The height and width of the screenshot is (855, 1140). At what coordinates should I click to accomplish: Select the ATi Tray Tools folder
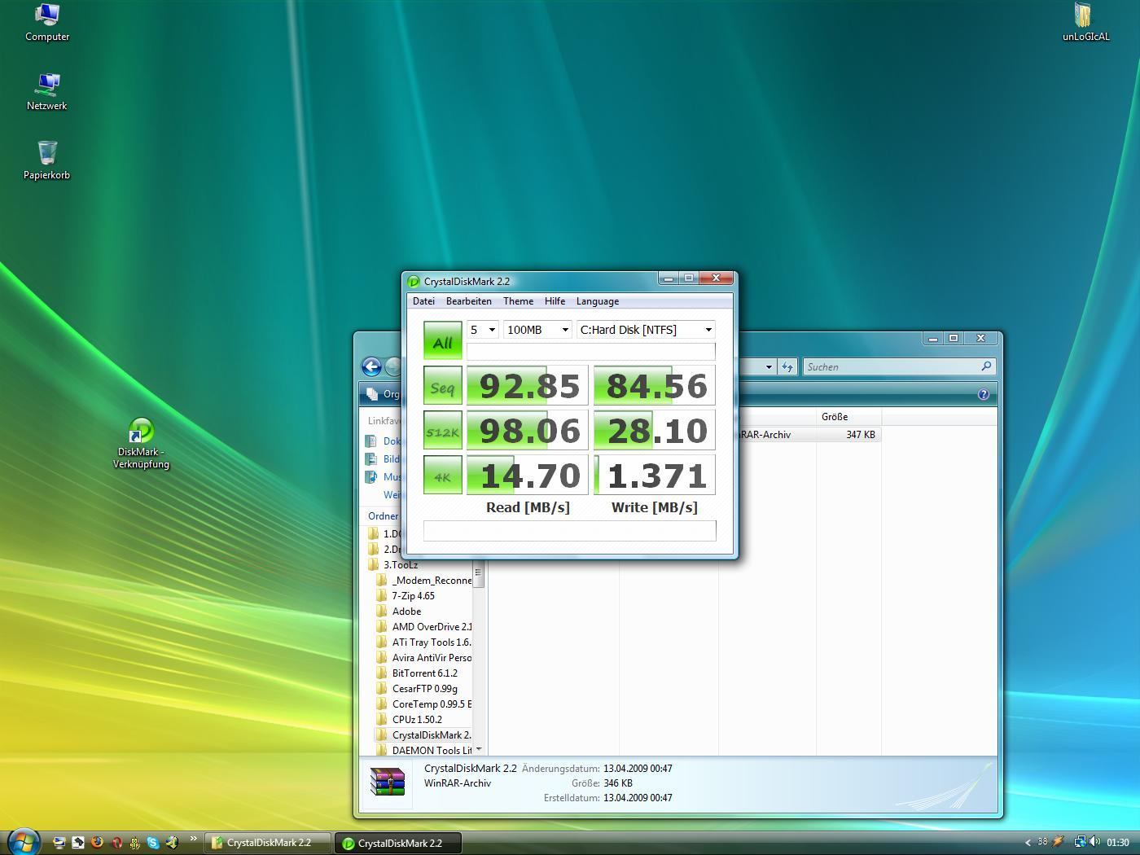click(424, 642)
